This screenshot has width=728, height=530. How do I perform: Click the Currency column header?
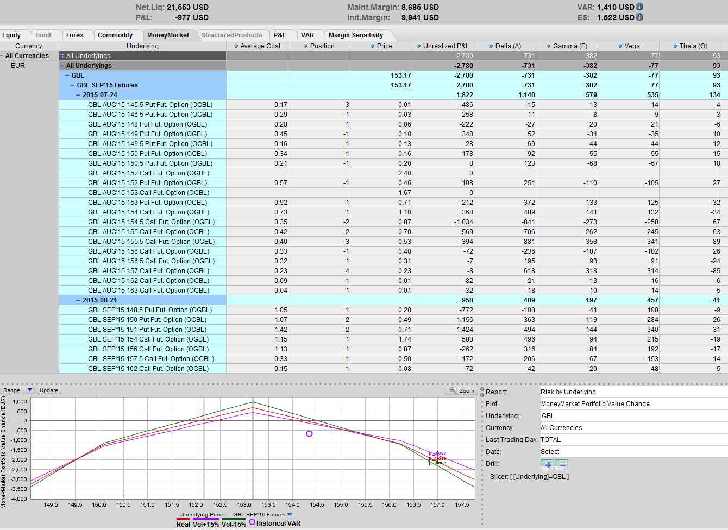[29, 46]
